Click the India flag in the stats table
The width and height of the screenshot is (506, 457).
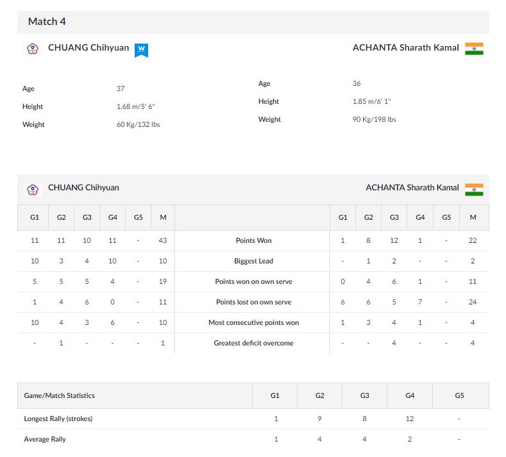pos(474,188)
